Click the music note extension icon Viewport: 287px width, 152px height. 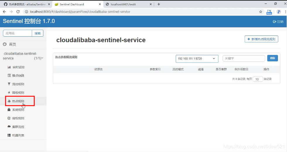point(279,12)
